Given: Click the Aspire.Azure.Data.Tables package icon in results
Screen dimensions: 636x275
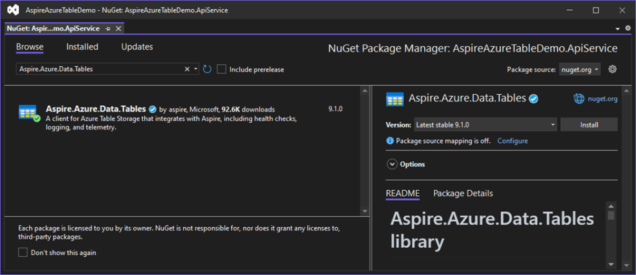Looking at the screenshot, I should pos(30,113).
